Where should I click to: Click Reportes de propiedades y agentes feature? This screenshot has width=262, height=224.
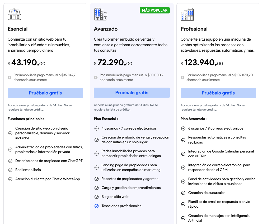point(130,179)
